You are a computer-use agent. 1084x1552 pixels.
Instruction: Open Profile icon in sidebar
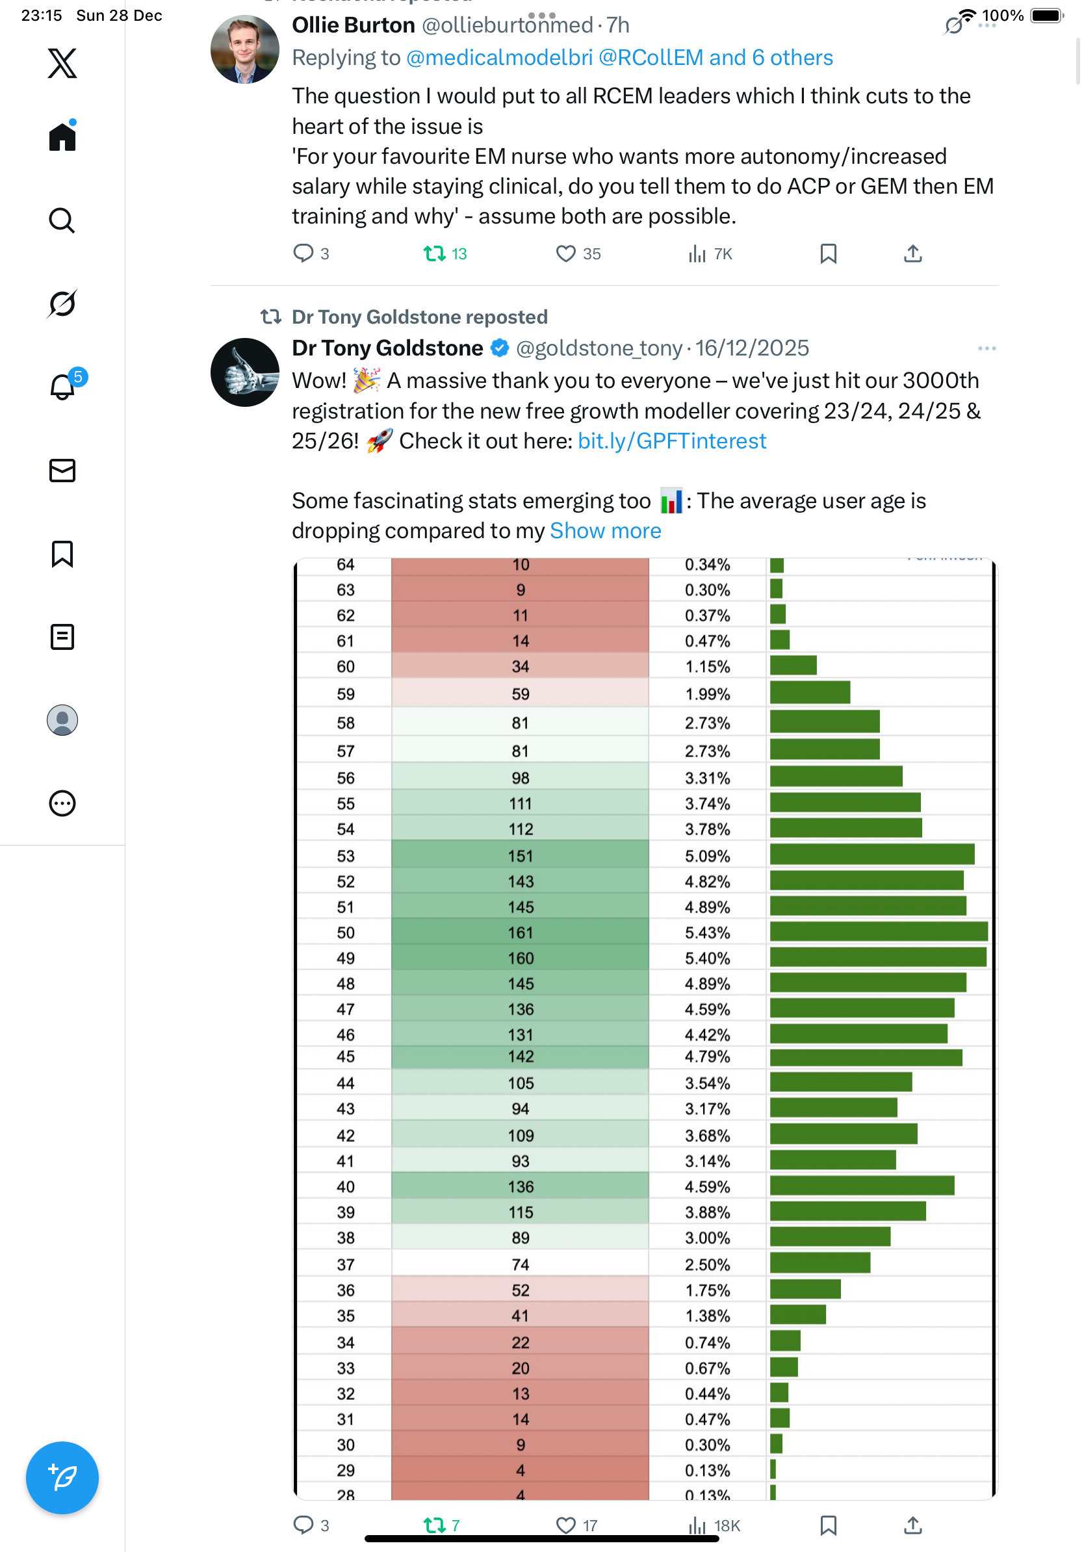click(x=62, y=720)
